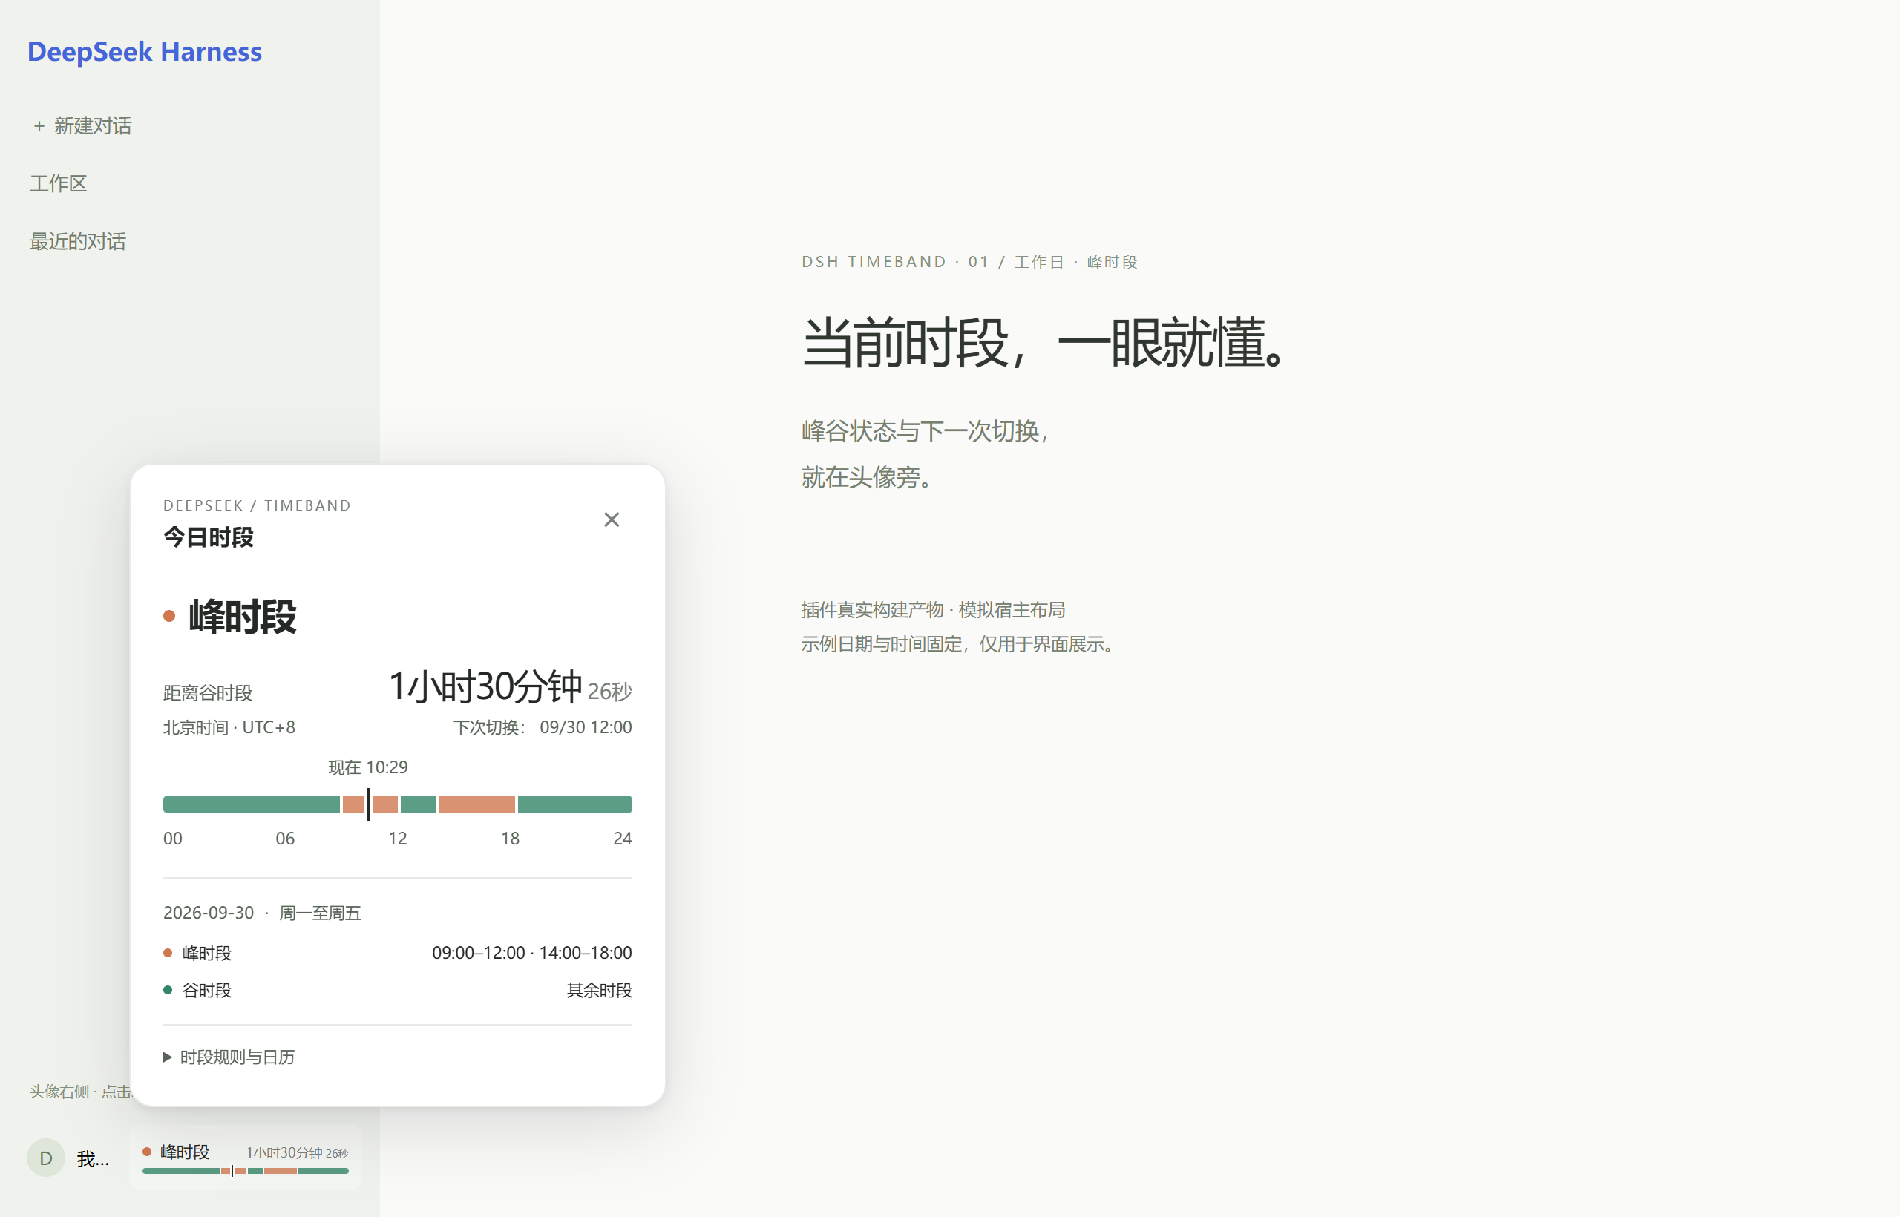Click the DeepSeek Harness logo title
This screenshot has width=1900, height=1217.
point(145,51)
